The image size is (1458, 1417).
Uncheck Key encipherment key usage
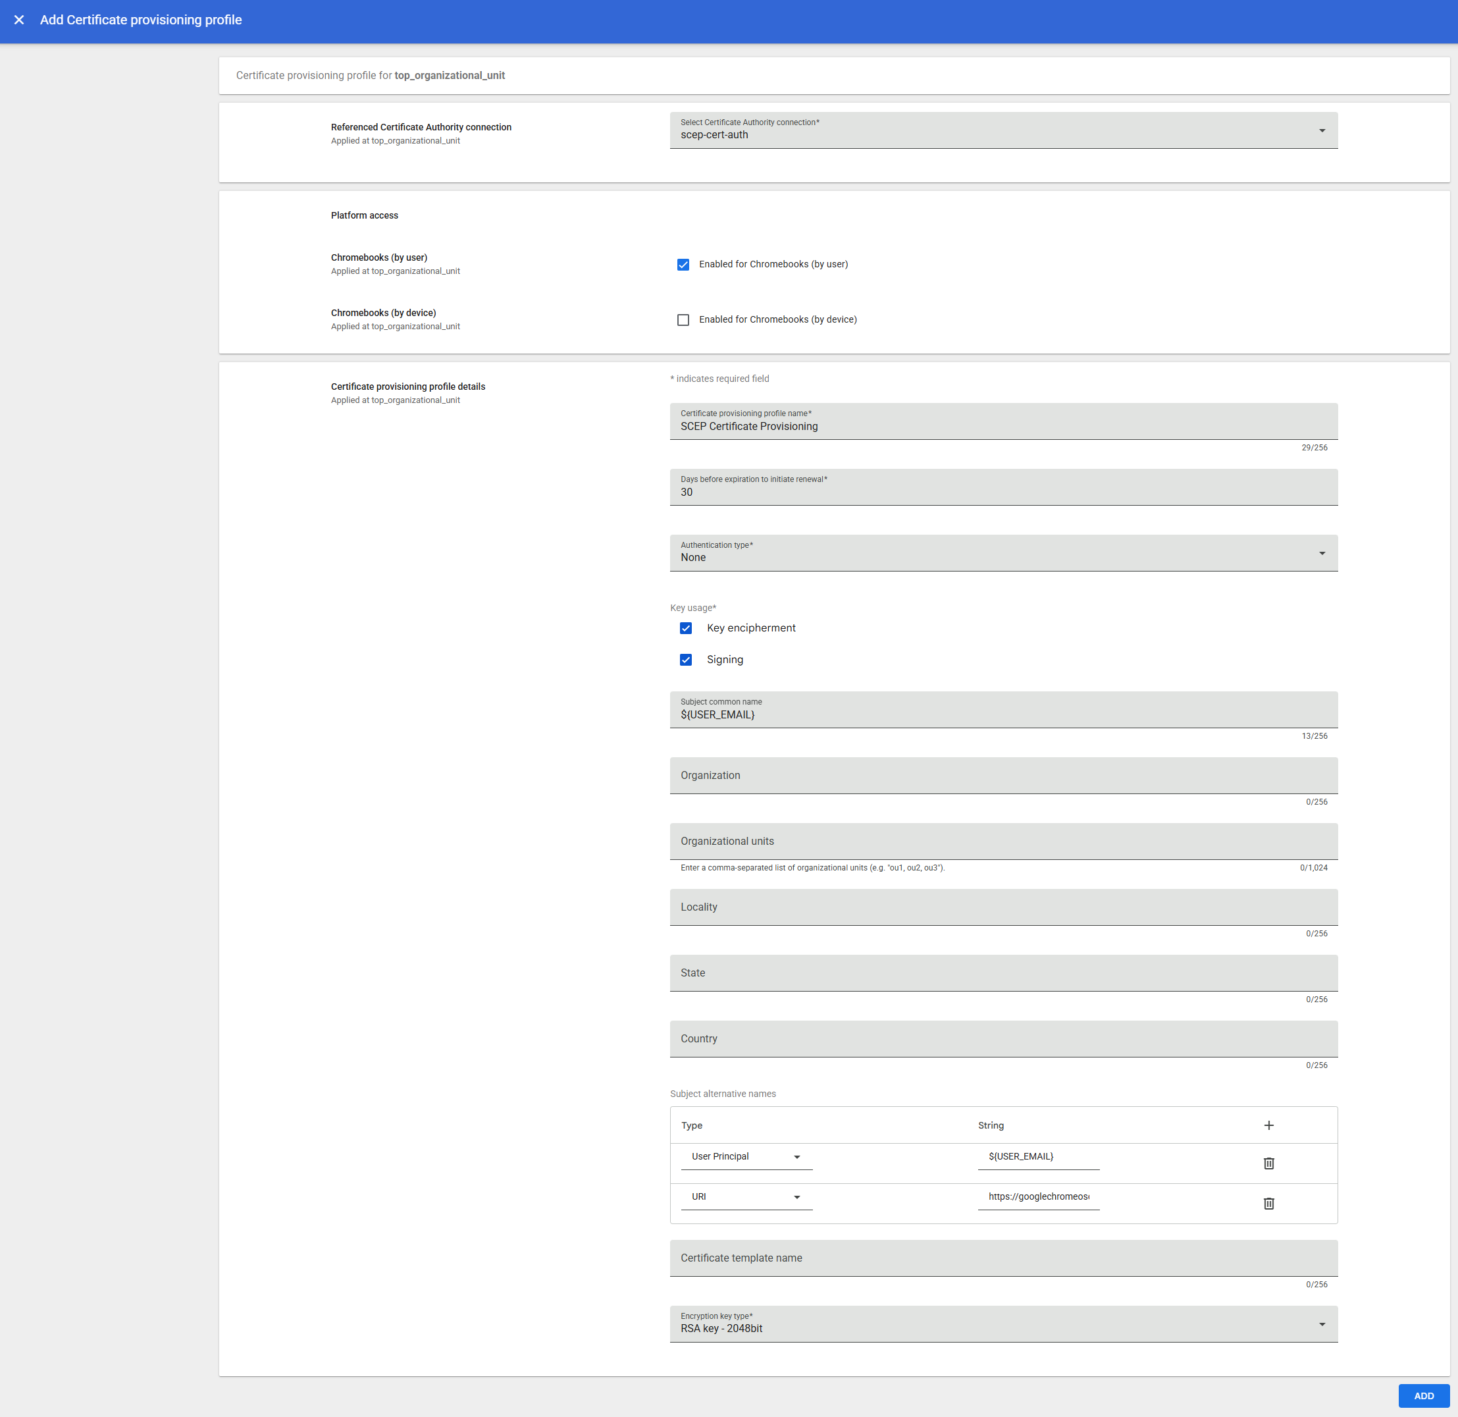click(x=686, y=628)
